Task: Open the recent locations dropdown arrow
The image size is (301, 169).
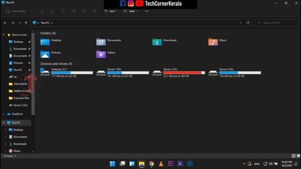Action: point(20,23)
